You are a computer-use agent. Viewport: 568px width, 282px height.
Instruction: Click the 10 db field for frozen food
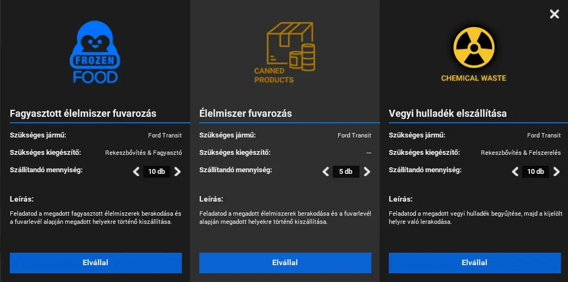tap(156, 171)
